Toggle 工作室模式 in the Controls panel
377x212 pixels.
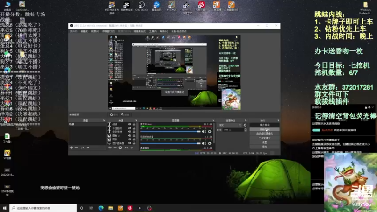point(264,138)
